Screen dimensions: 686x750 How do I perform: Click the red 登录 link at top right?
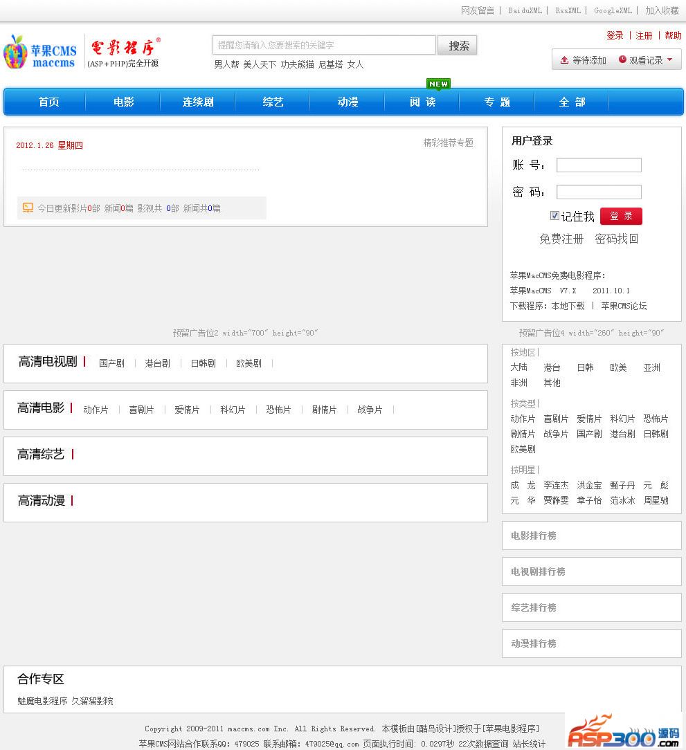(615, 35)
